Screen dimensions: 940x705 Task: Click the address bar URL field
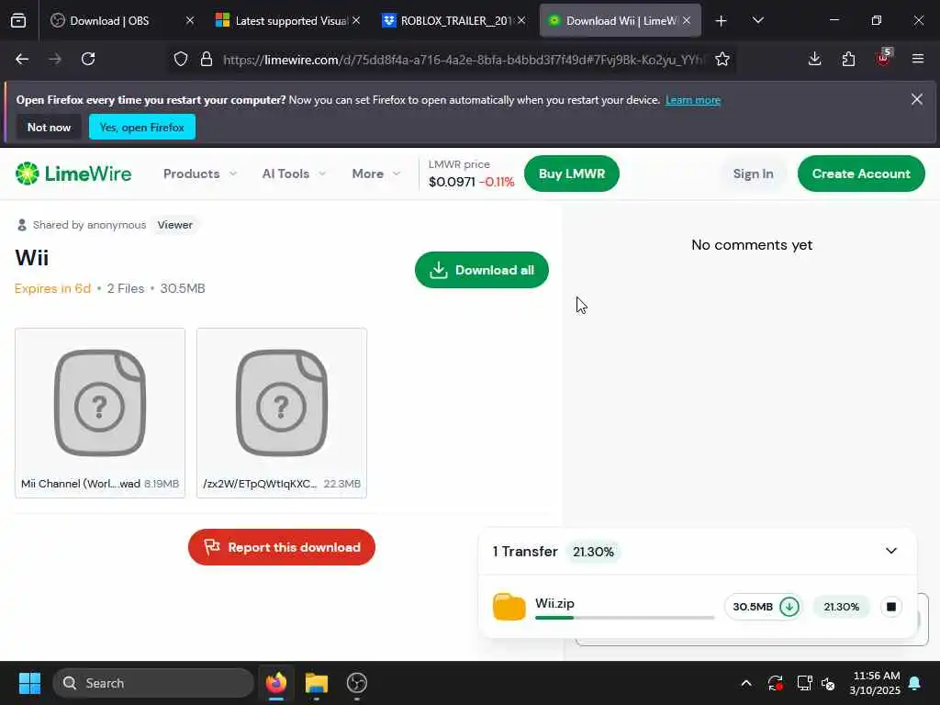click(463, 60)
